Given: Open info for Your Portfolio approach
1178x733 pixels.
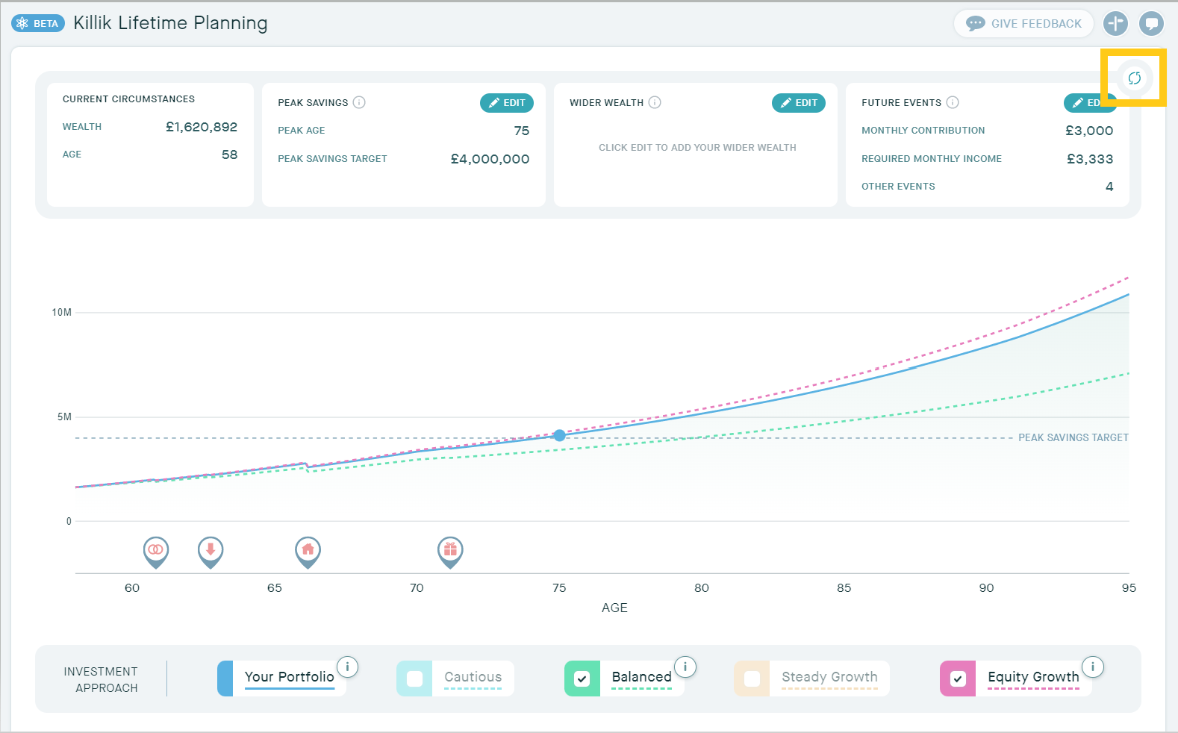Looking at the screenshot, I should (347, 667).
